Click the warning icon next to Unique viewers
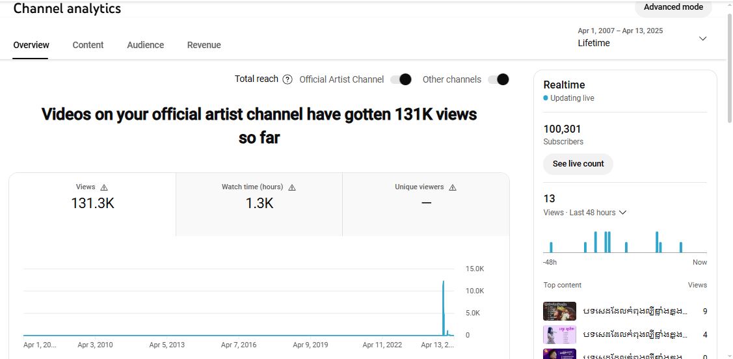Screen dimensions: 733x359 [x=453, y=187]
